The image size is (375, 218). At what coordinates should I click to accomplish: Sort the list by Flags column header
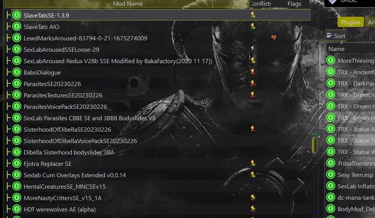click(x=294, y=4)
